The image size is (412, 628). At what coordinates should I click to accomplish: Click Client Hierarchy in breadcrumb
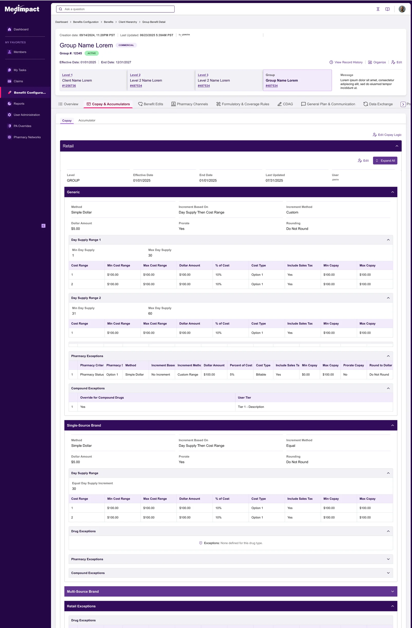128,22
